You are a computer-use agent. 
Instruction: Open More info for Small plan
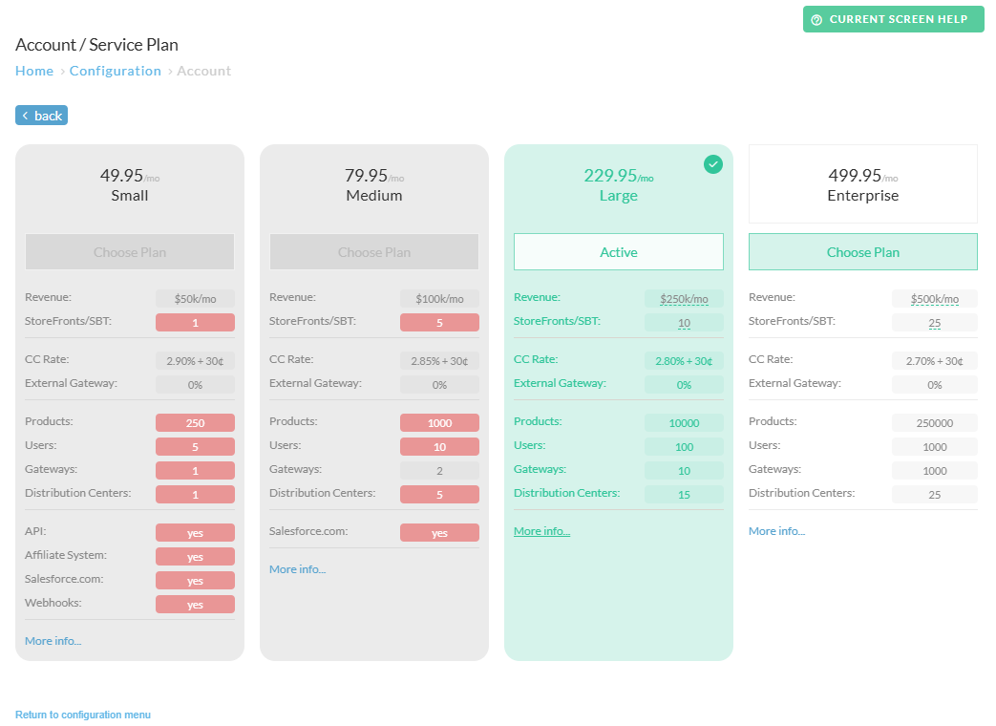coord(53,641)
